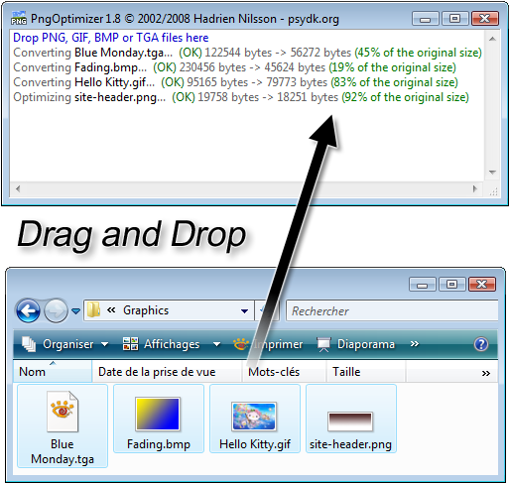Click the Hello Kitty.gif file name label
509x483 pixels.
coord(255,444)
